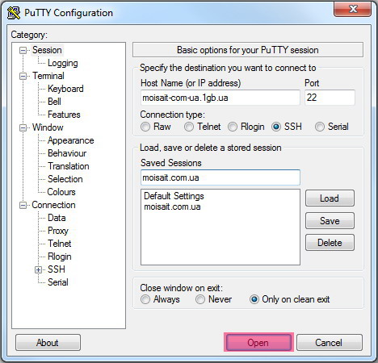Collapse the Connection tree node
Image resolution: width=378 pixels, height=363 pixels.
[23, 206]
